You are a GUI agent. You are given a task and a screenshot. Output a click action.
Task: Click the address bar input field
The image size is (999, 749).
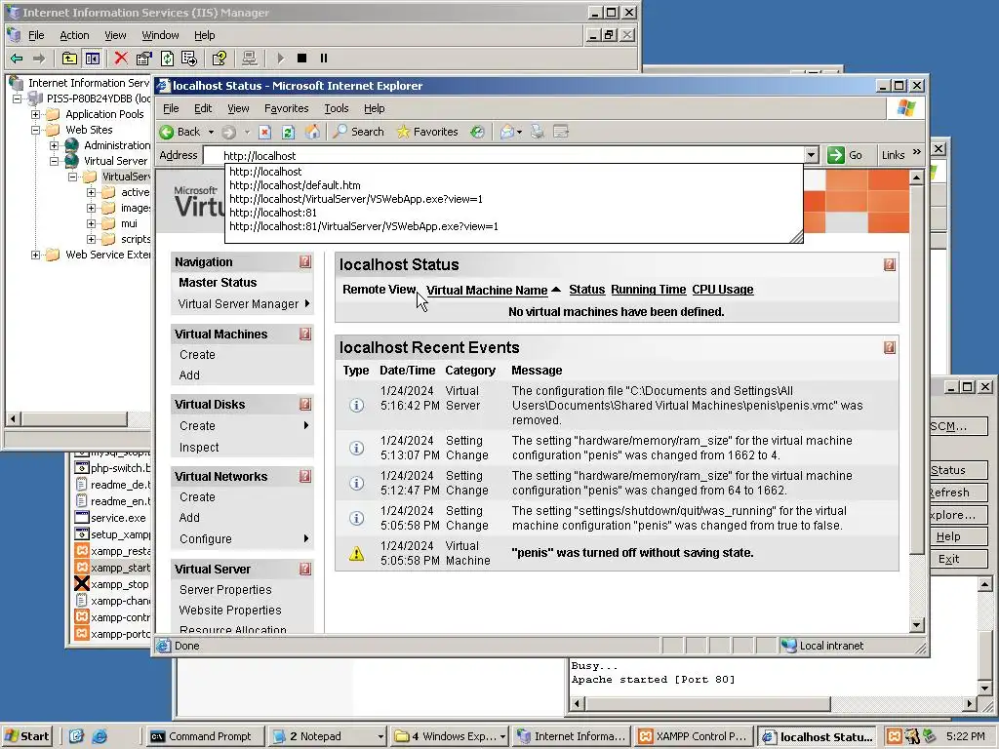[x=503, y=155]
